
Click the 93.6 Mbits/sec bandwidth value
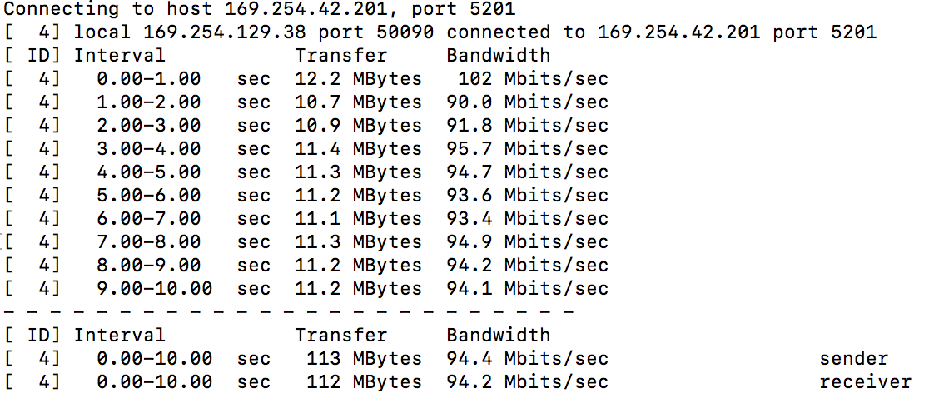(x=527, y=196)
